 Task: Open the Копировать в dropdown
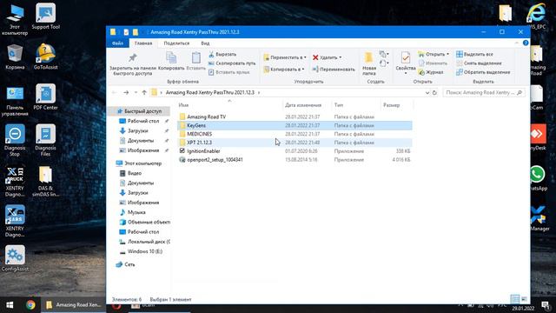pyautogui.click(x=284, y=70)
